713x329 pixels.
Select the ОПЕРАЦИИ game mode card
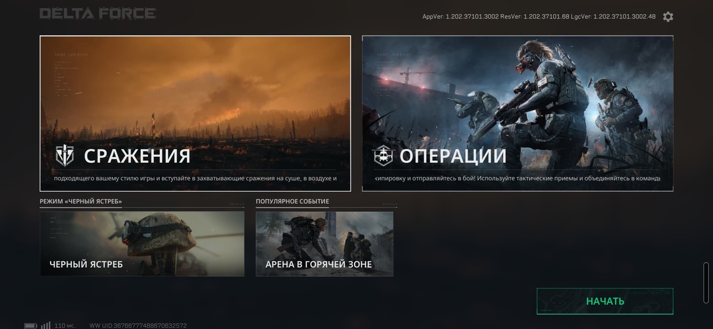coord(518,113)
